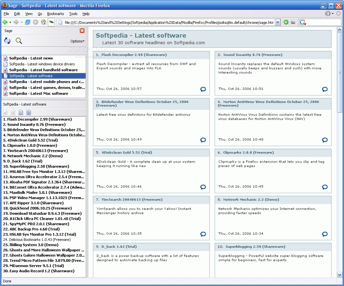
Task: Click the fourth feed item toolbar icon
Action: click(x=28, y=112)
